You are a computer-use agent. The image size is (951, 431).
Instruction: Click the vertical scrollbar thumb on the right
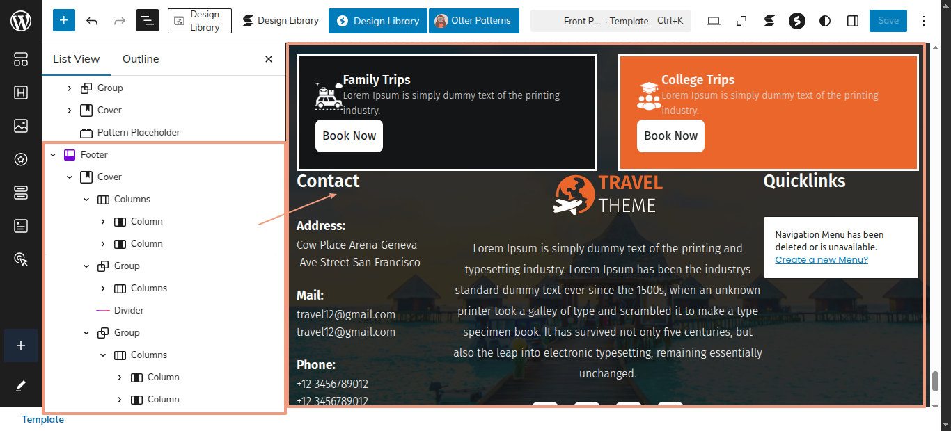point(936,382)
